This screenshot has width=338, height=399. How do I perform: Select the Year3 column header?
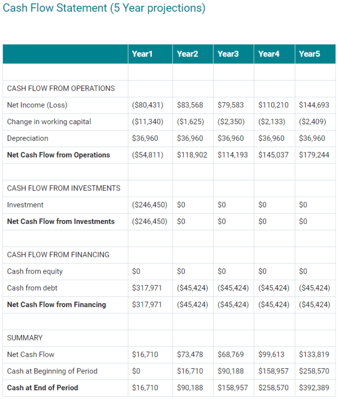(228, 54)
